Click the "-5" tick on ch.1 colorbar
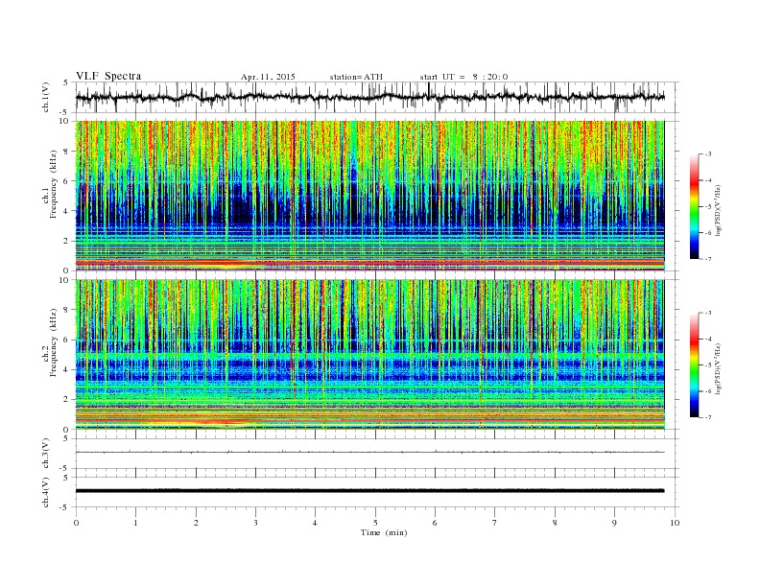The height and width of the screenshot is (587, 760). coord(708,206)
